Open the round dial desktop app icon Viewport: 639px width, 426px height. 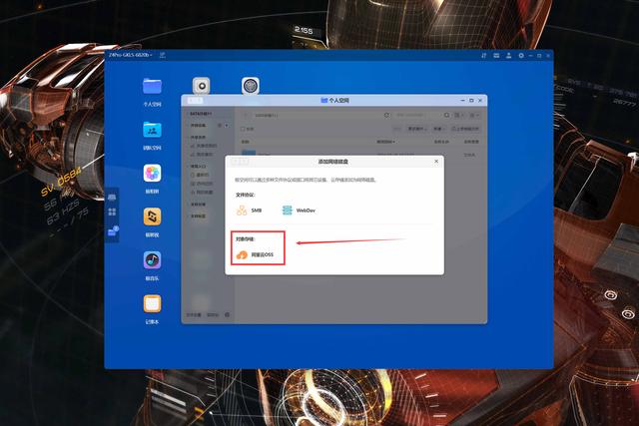tap(251, 86)
